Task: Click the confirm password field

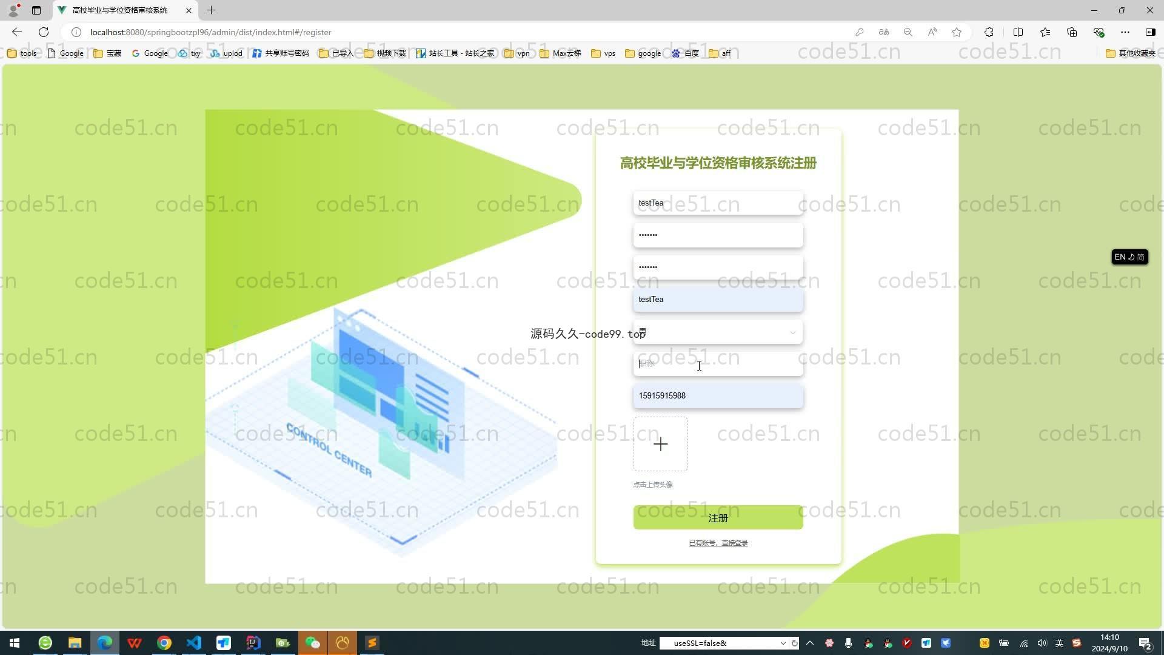Action: [x=718, y=267]
